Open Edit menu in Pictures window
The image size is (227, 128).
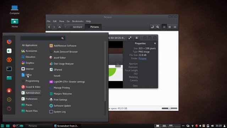[x=55, y=21]
